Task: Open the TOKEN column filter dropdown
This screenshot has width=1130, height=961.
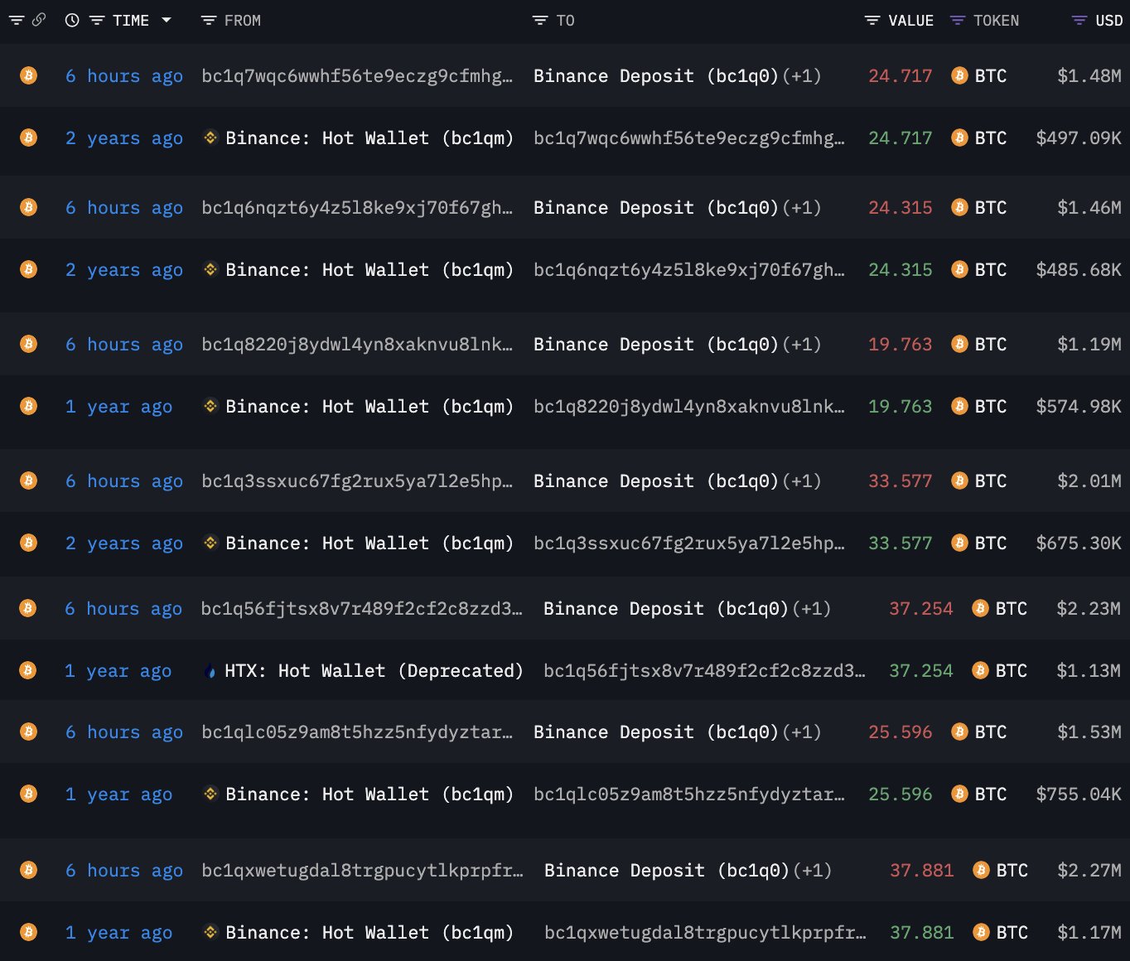Action: click(959, 21)
